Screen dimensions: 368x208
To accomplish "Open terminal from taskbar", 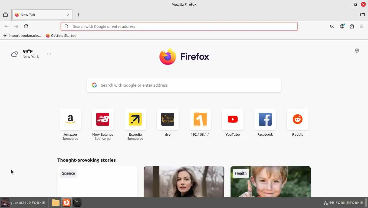I will [x=77, y=203].
